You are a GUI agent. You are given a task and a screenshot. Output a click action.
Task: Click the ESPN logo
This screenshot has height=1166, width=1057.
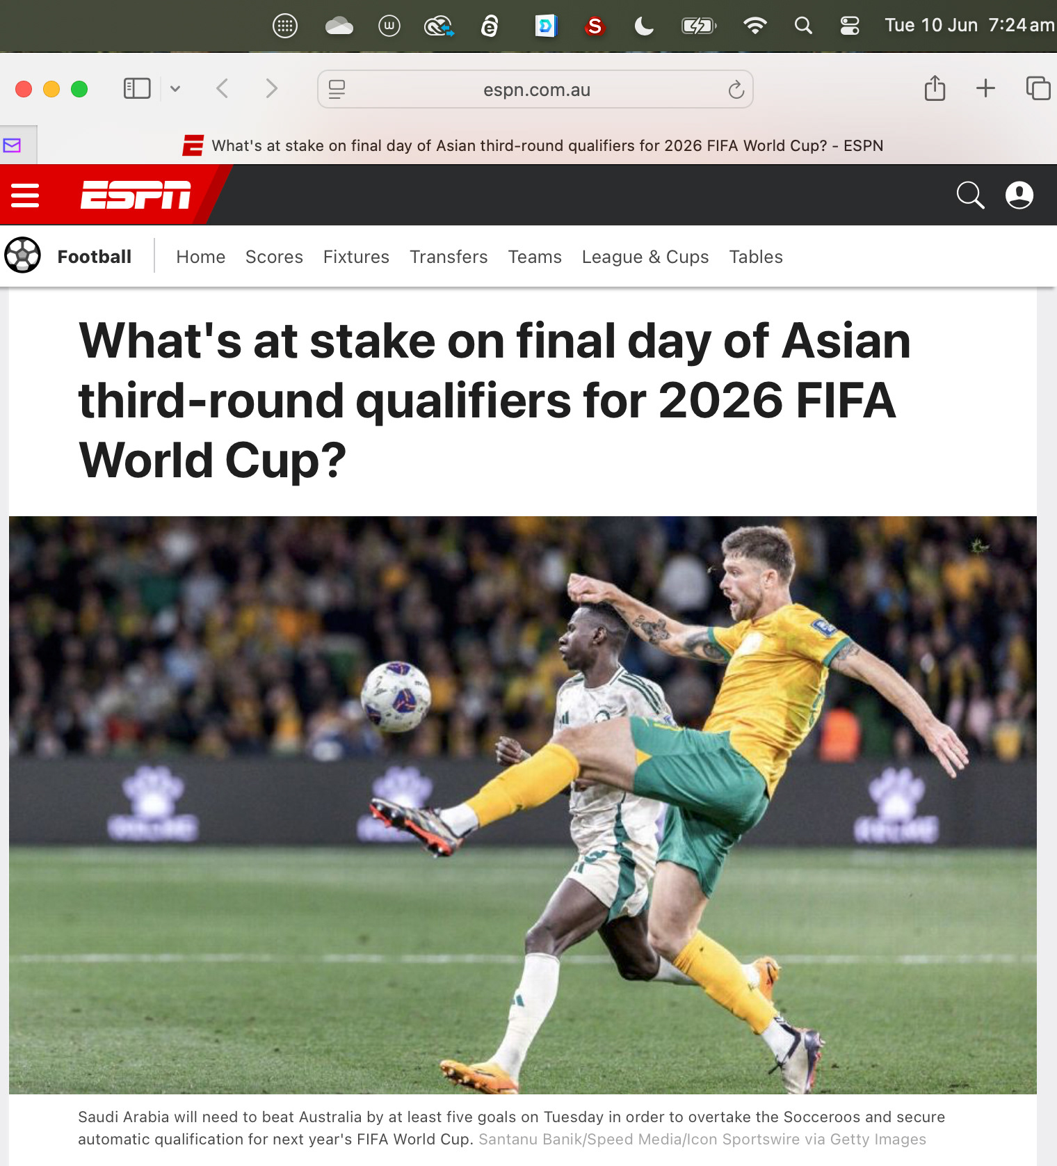[136, 195]
